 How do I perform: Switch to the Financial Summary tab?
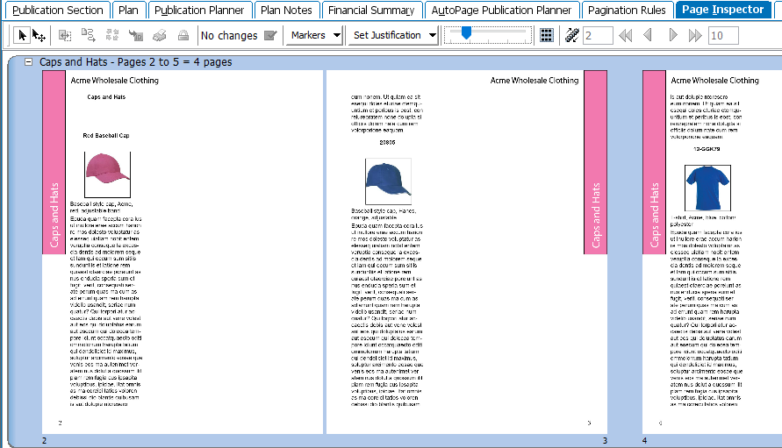[369, 11]
